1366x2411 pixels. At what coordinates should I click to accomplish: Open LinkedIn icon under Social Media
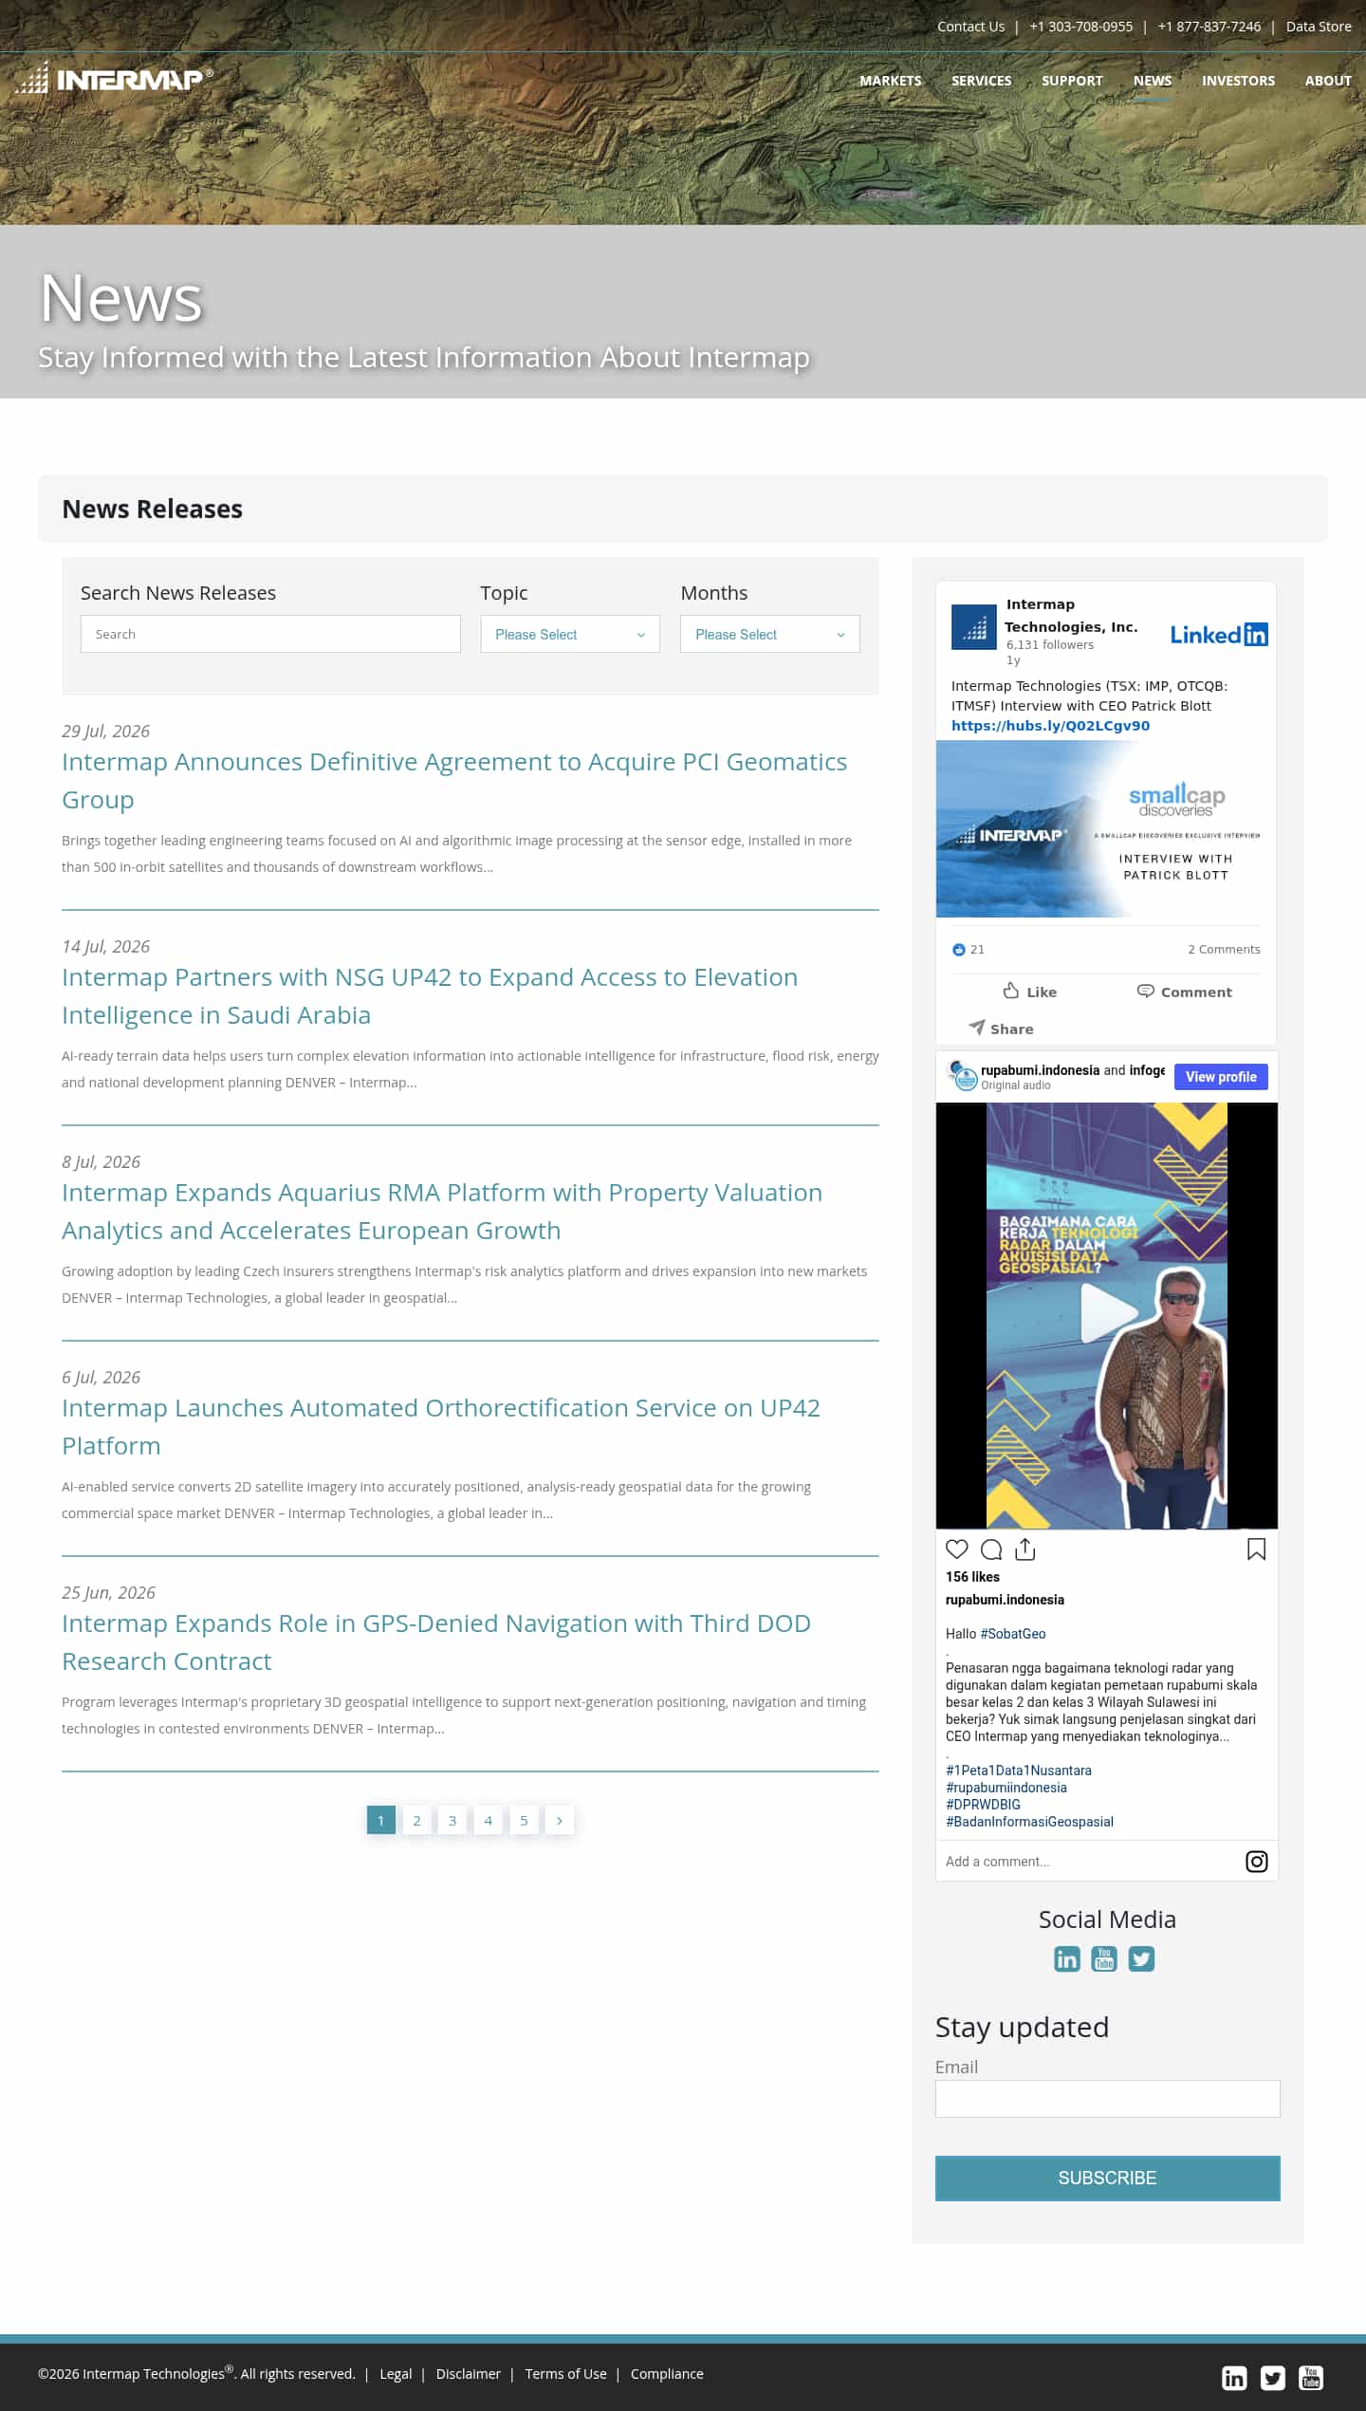point(1067,1958)
